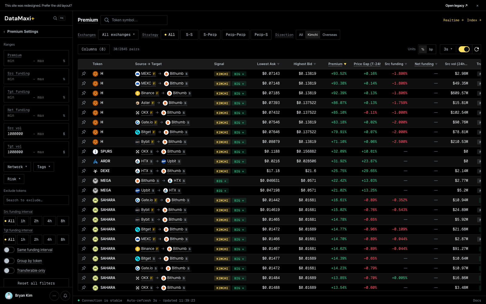The height and width of the screenshot is (304, 486).
Task: Open the Risk filter dropdown
Action: [14, 179]
